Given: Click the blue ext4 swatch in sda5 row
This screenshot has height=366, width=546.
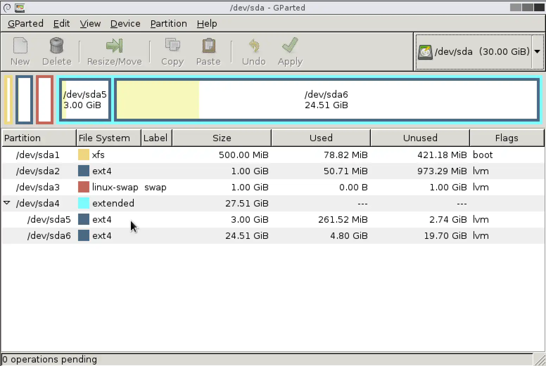Looking at the screenshot, I should point(83,219).
